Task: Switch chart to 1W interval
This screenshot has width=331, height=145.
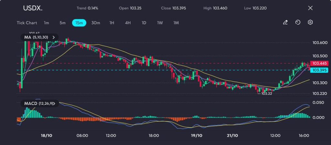Action: pos(160,23)
